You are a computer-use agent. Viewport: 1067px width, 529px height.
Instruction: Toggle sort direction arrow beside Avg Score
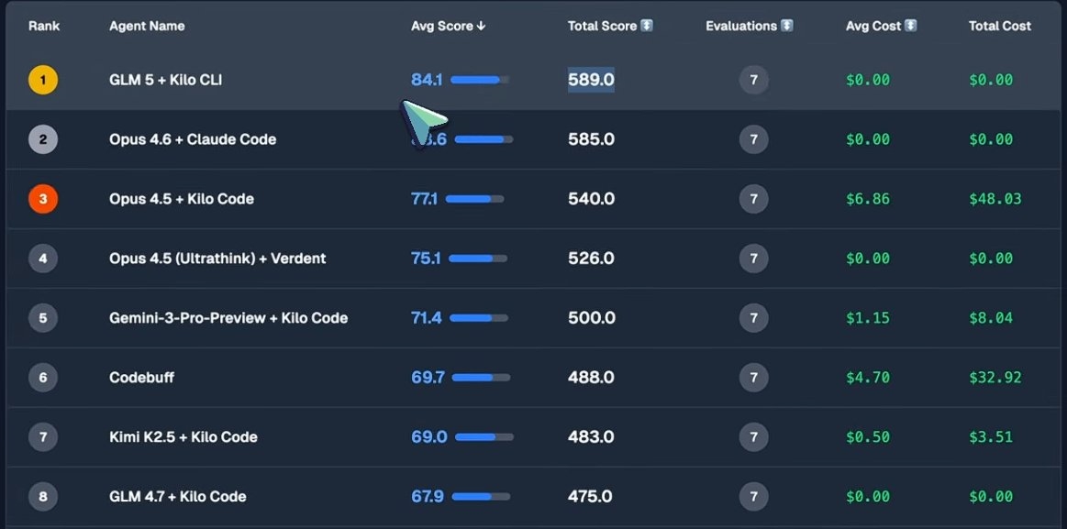point(482,27)
